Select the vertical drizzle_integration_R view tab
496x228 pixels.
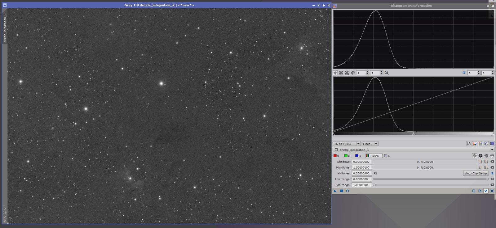(x=5, y=28)
